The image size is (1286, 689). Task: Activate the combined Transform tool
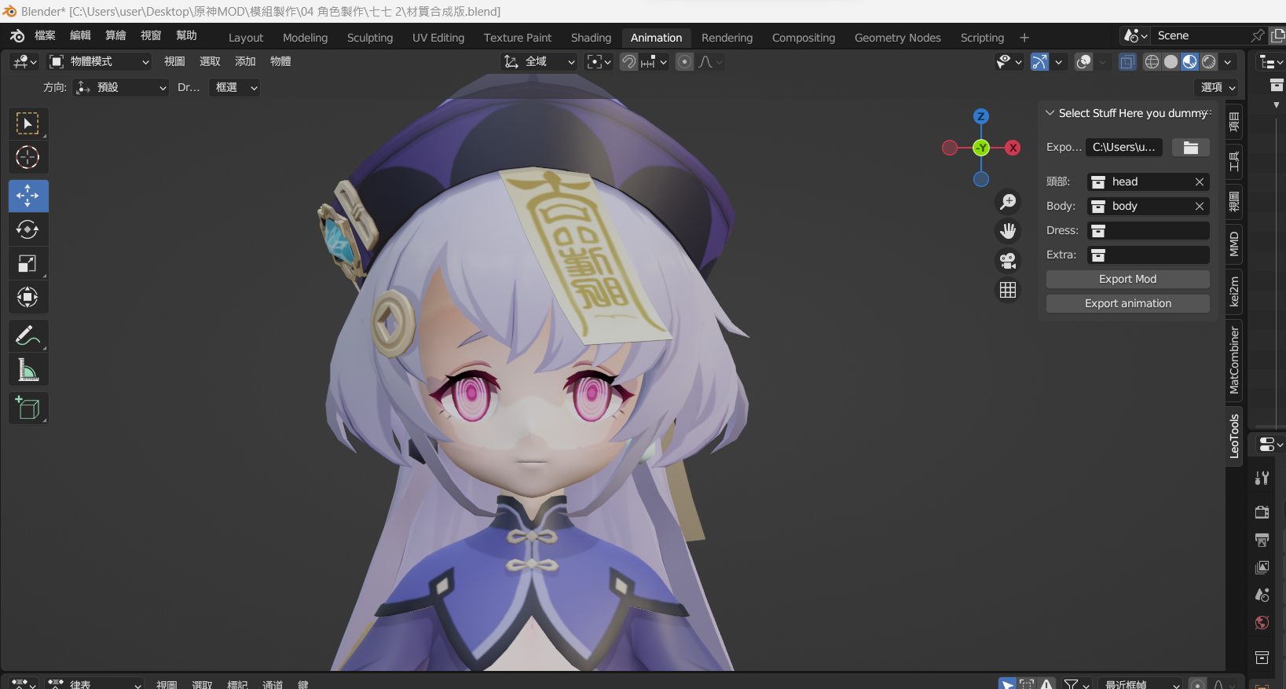pyautogui.click(x=28, y=297)
